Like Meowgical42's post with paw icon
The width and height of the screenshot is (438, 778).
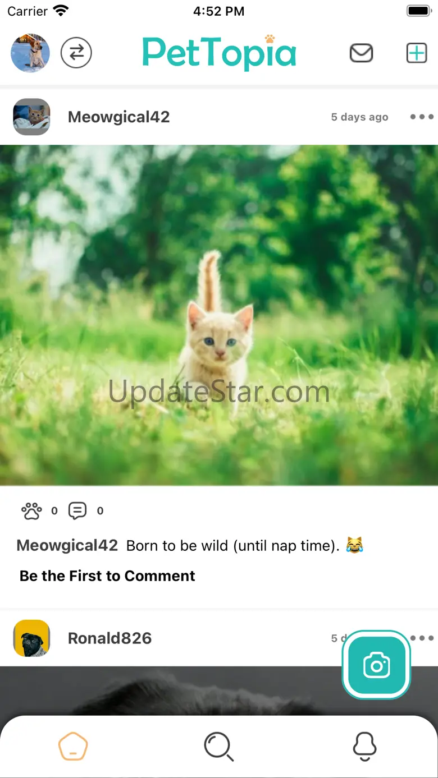[31, 510]
